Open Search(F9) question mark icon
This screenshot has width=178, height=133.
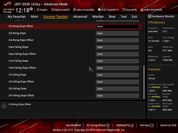click(x=124, y=10)
